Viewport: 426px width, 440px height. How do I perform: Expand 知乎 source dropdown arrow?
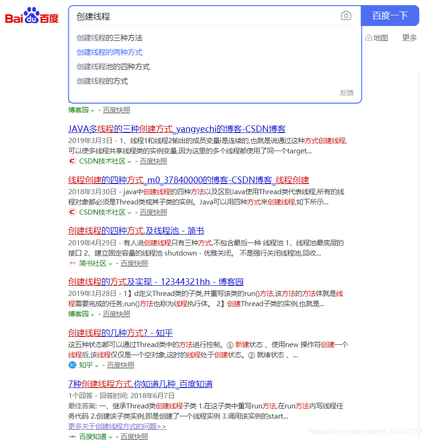coord(97,366)
